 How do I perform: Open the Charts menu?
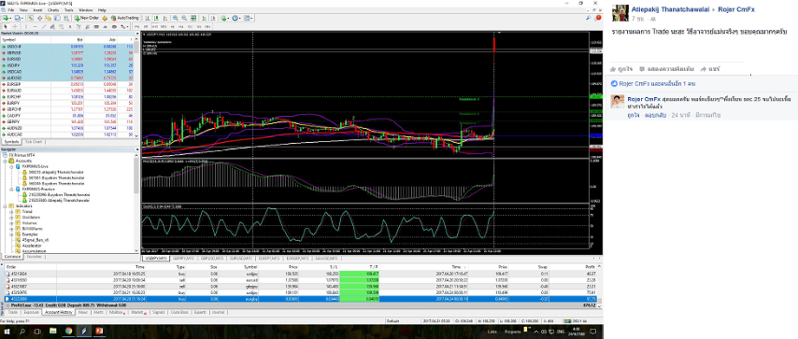(x=53, y=10)
